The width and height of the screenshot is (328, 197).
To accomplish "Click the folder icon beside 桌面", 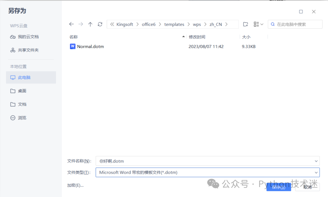I will [x=13, y=91].
